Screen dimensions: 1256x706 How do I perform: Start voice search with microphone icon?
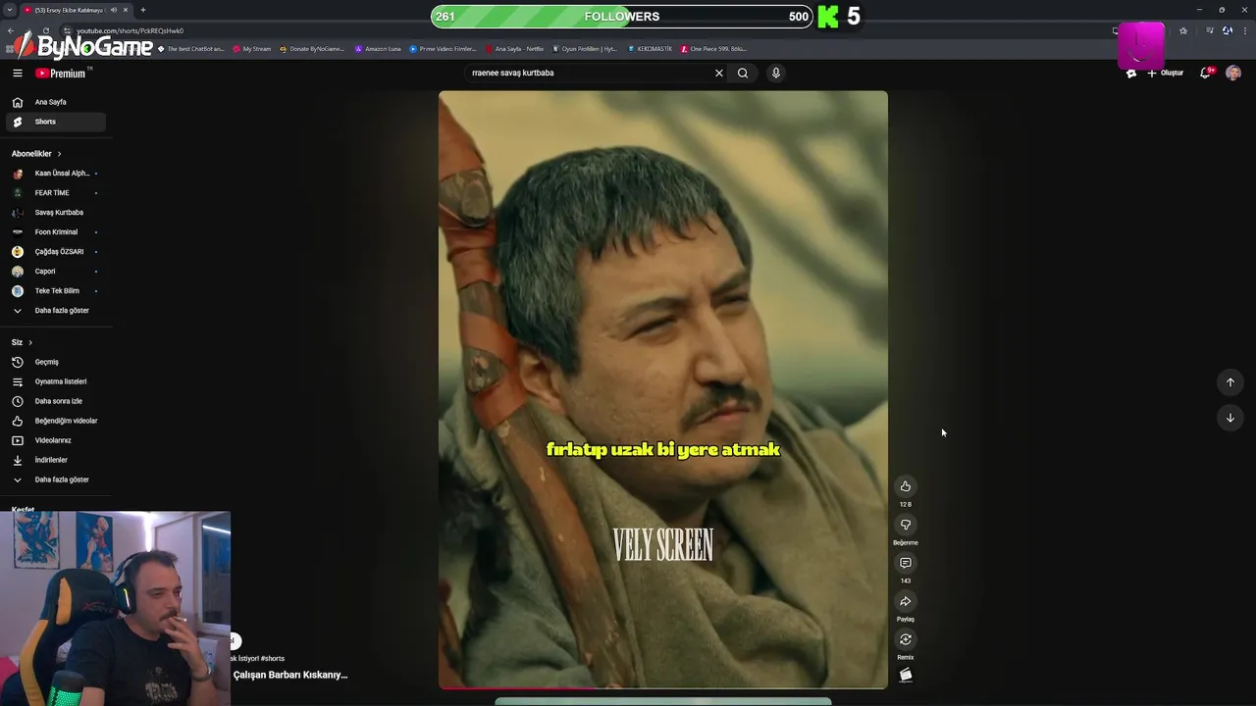click(x=775, y=73)
